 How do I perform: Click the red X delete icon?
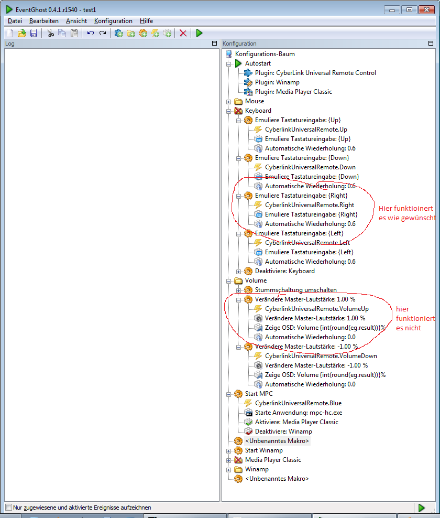click(x=183, y=33)
